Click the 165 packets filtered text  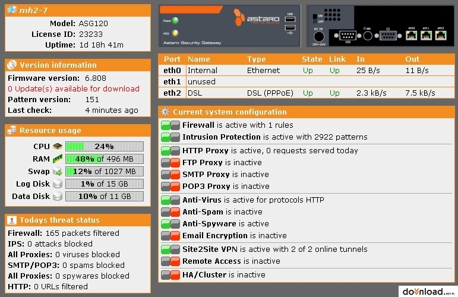click(83, 233)
